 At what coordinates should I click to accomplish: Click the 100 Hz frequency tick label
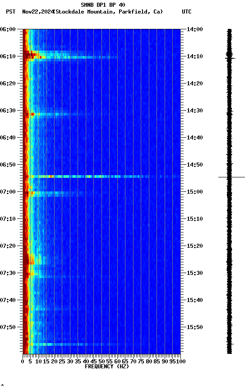181,362
